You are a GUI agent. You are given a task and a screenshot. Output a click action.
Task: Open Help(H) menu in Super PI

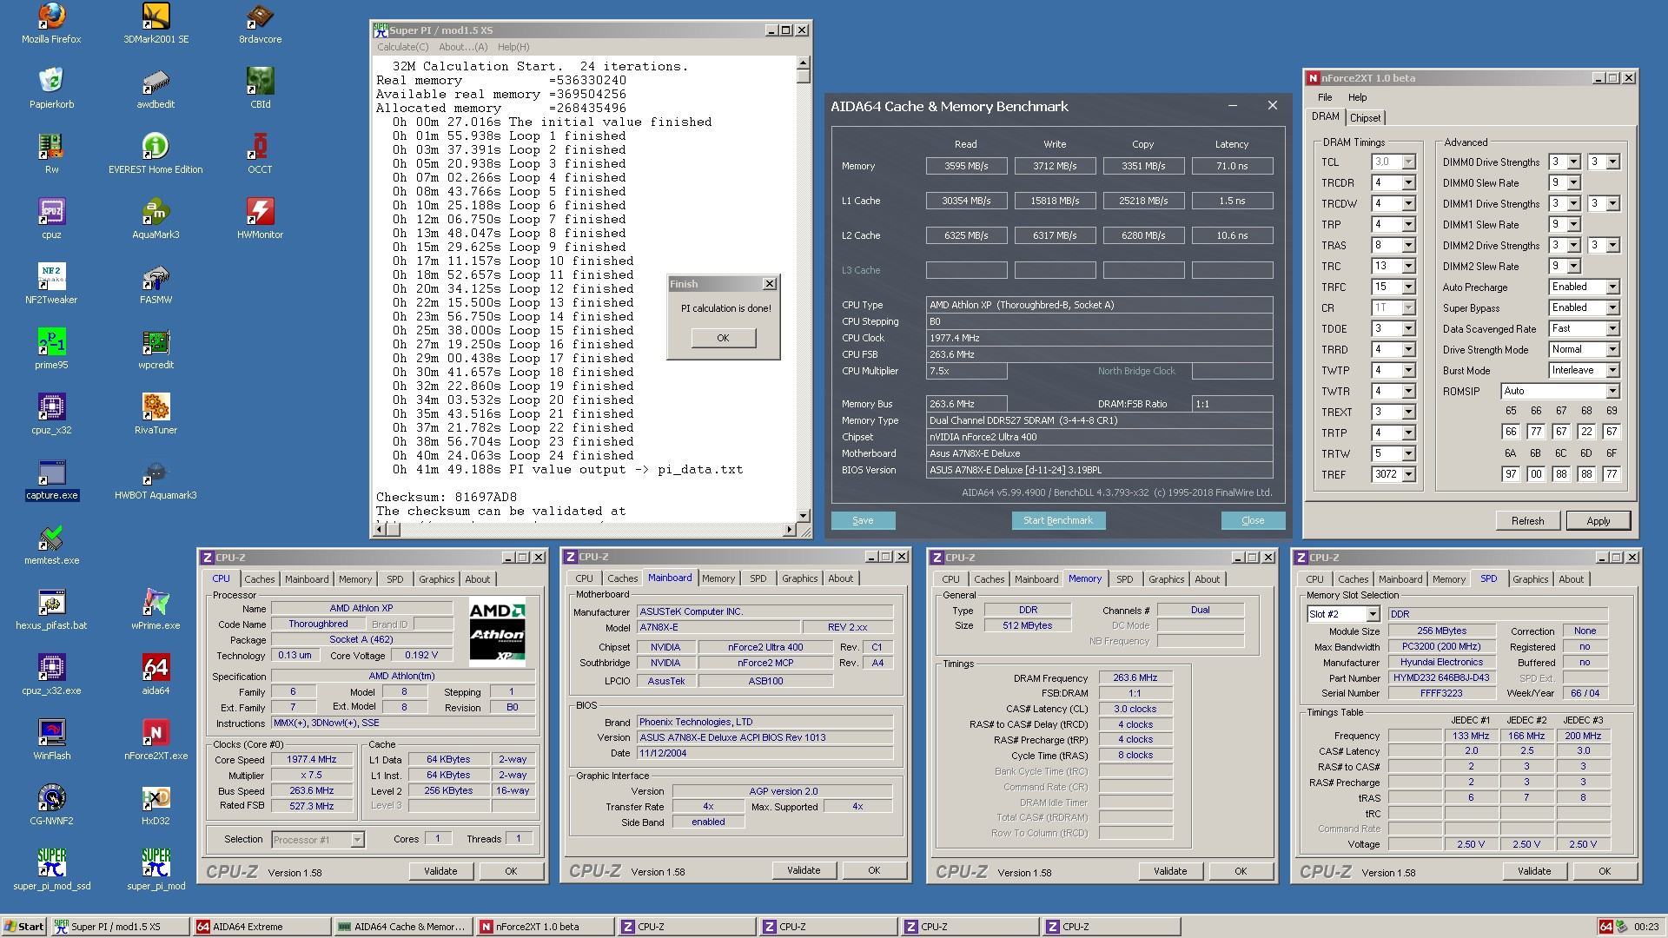click(513, 47)
